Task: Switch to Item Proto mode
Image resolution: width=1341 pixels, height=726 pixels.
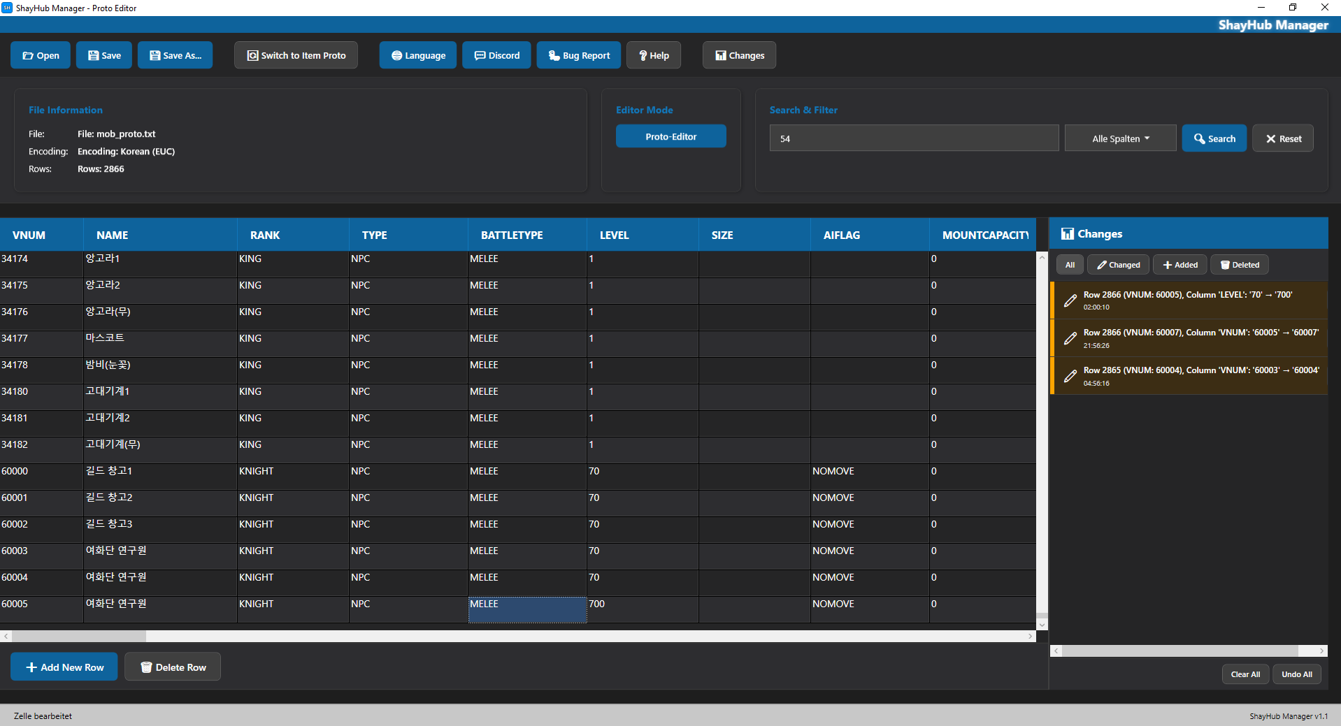Action: [x=296, y=55]
